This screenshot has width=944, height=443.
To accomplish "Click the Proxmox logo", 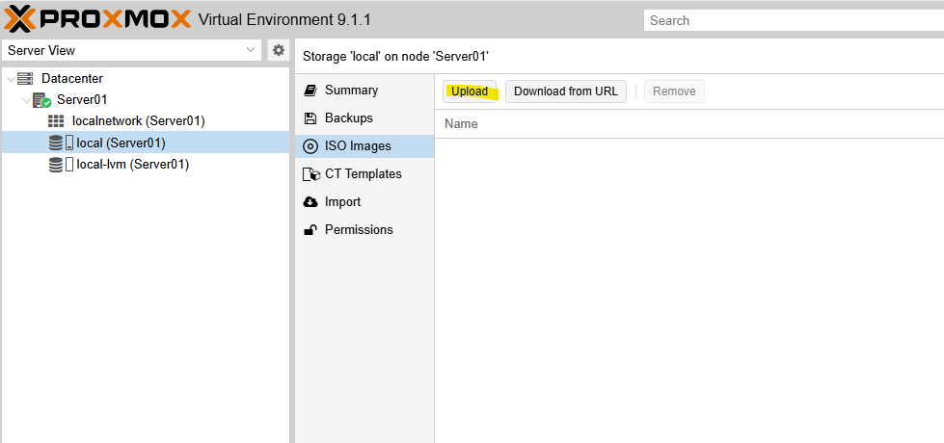I will click(x=96, y=19).
